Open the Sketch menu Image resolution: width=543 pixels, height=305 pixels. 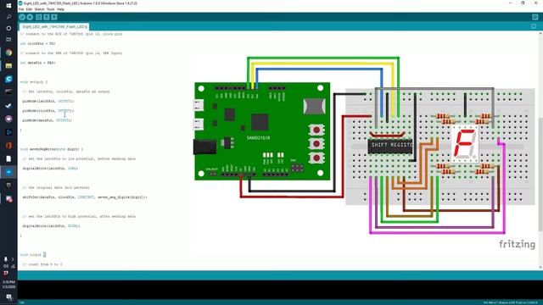point(39,9)
